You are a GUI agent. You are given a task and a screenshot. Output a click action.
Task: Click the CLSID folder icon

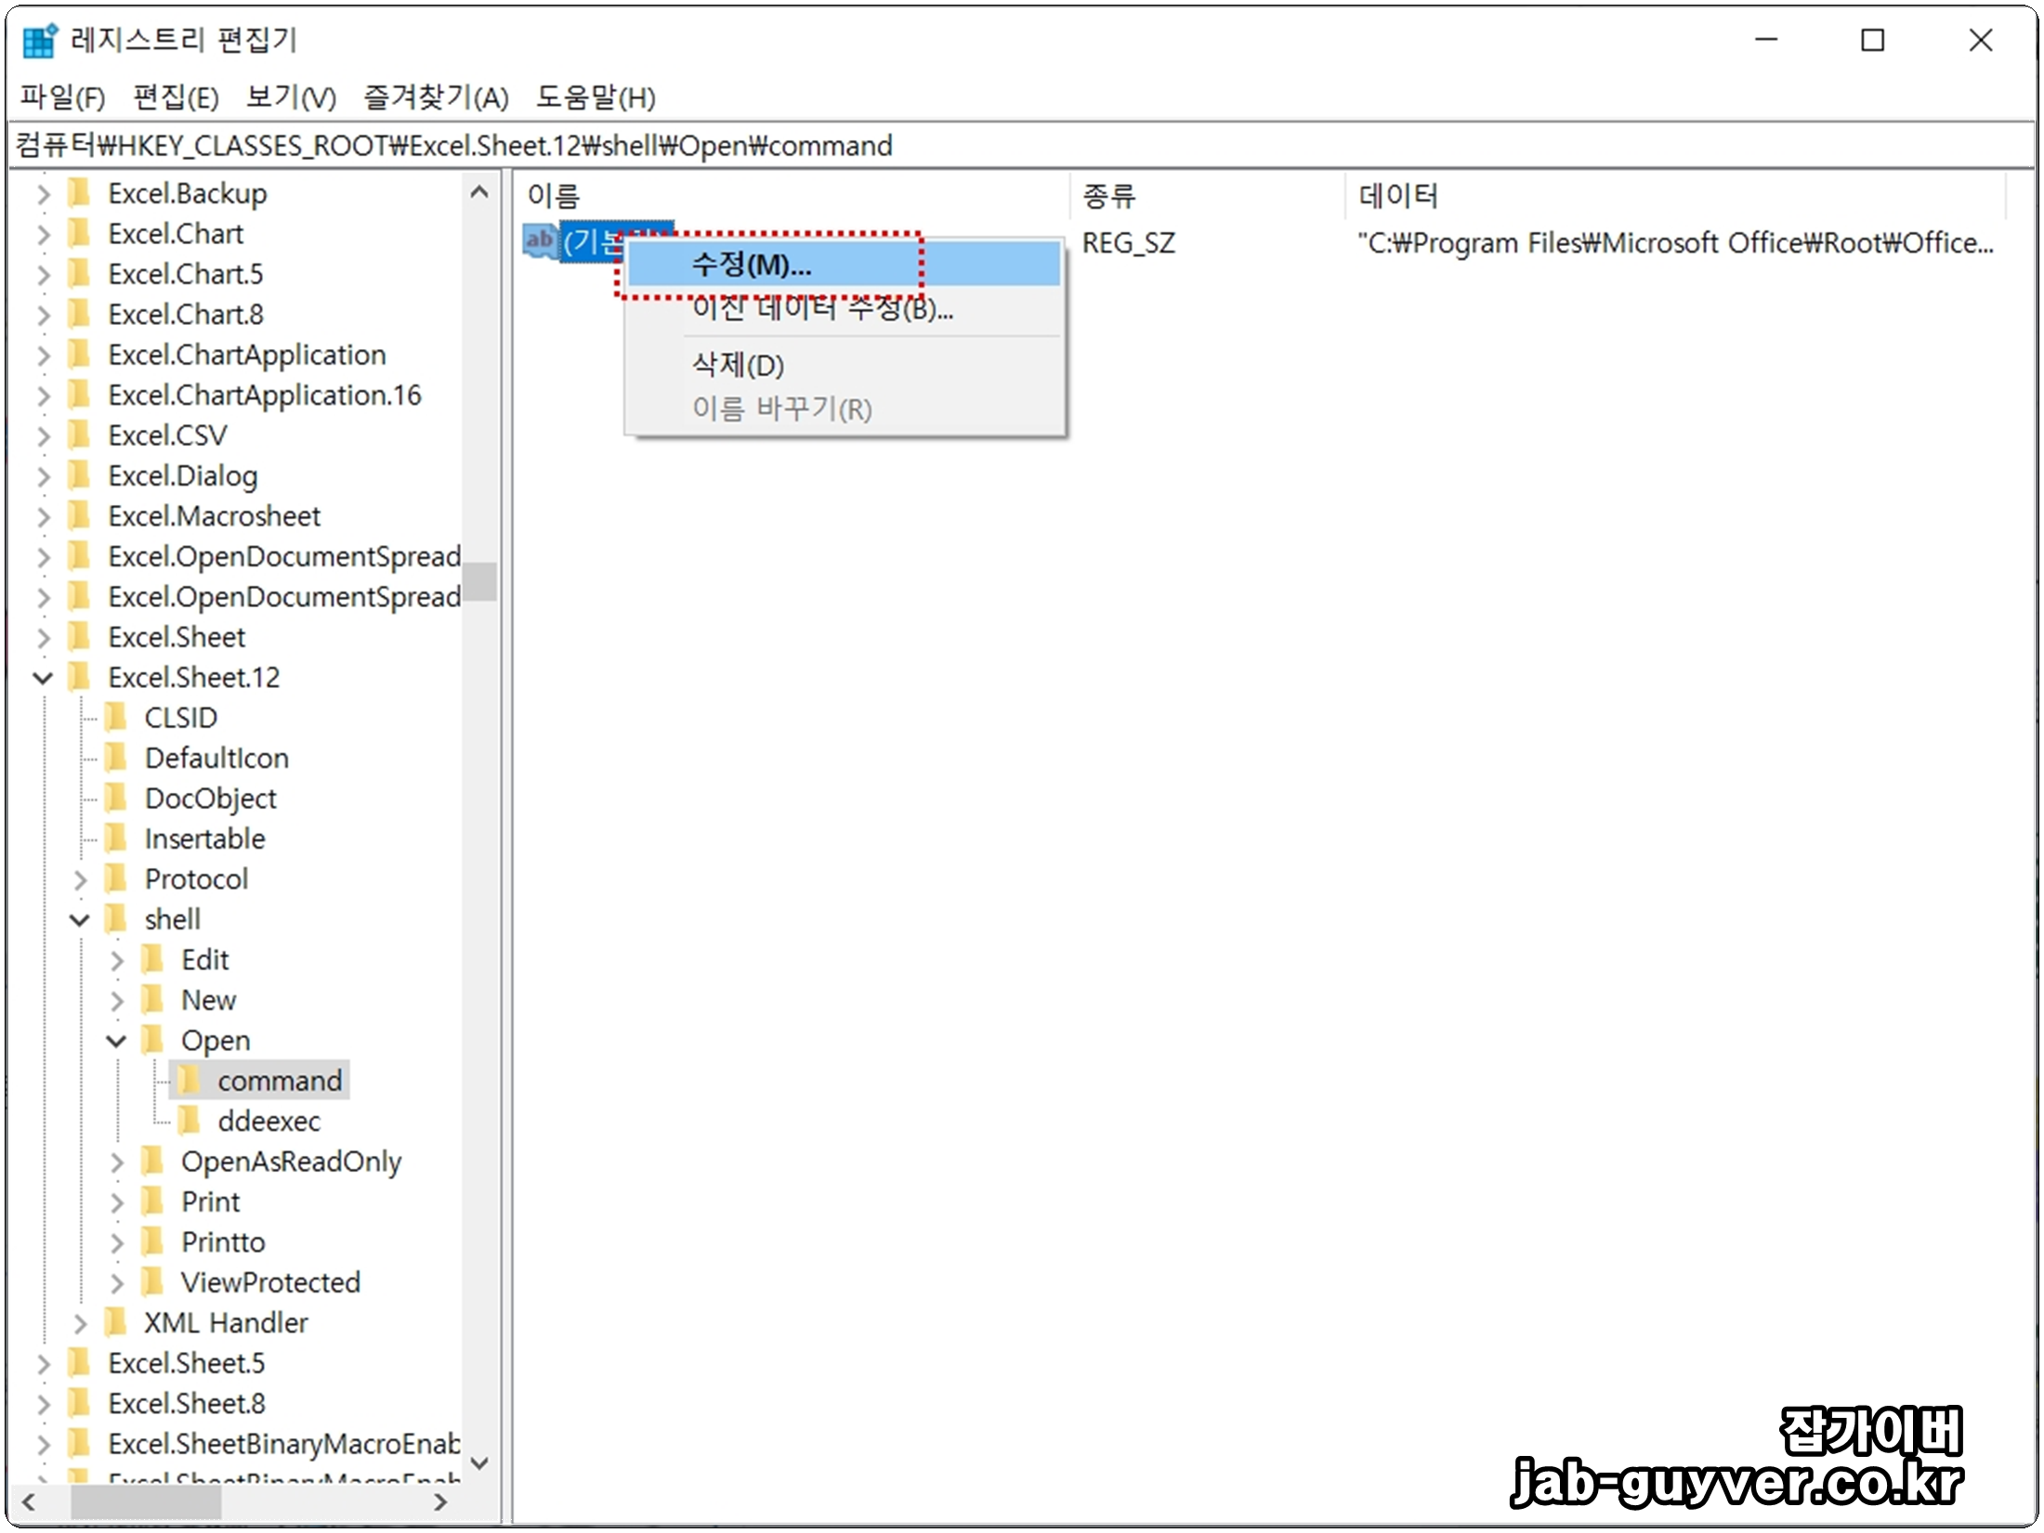(x=116, y=718)
